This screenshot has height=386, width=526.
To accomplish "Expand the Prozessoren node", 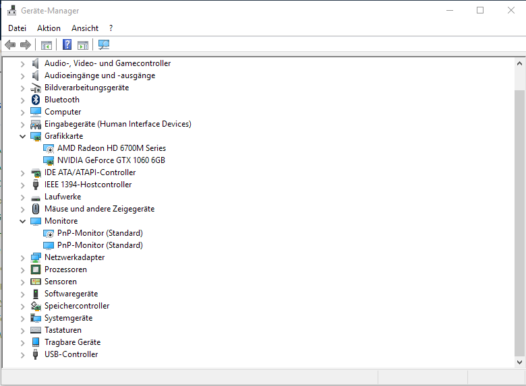I will pyautogui.click(x=22, y=270).
